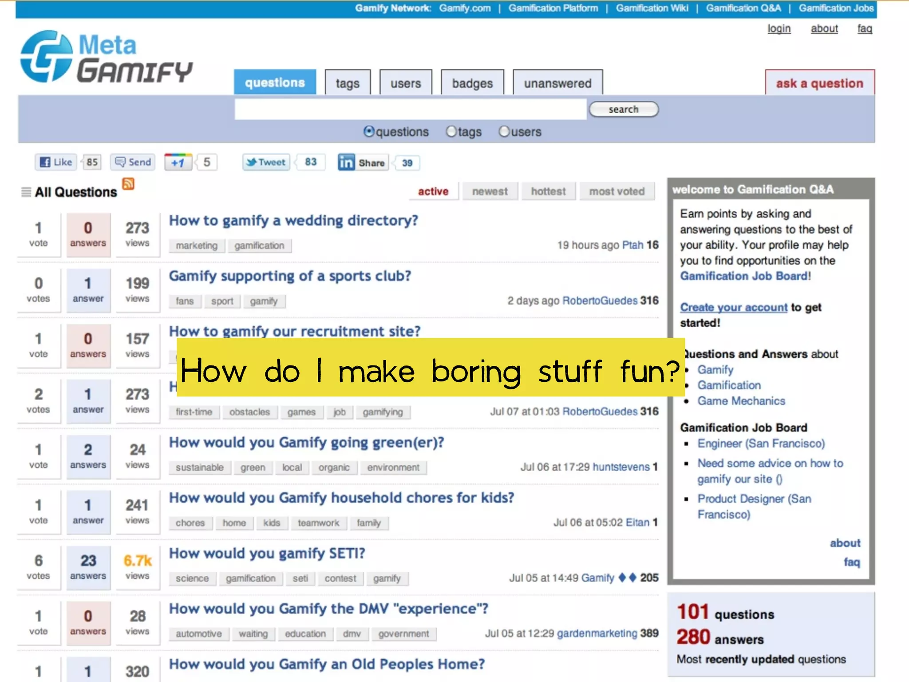Click the faq link in welcome sidebar
The image size is (909, 682).
click(852, 562)
